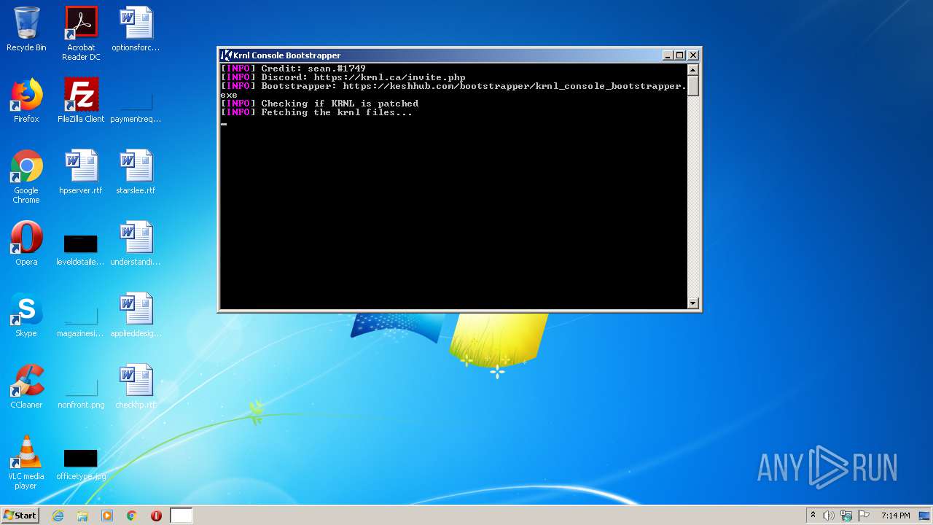Viewport: 933px width, 525px height.
Task: Open hpserver.rtf document
Action: [81, 172]
